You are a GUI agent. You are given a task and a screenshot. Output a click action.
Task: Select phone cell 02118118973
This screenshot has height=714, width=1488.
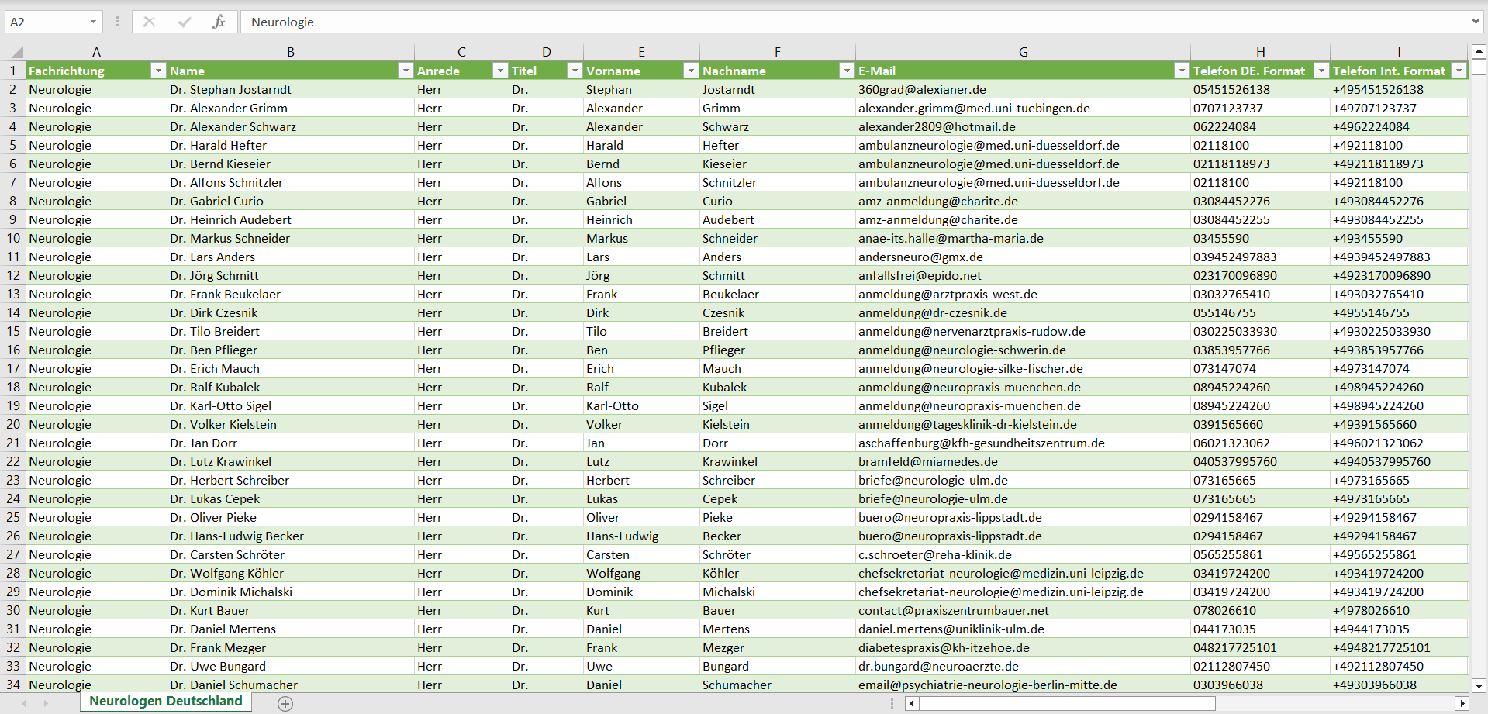(x=1260, y=164)
